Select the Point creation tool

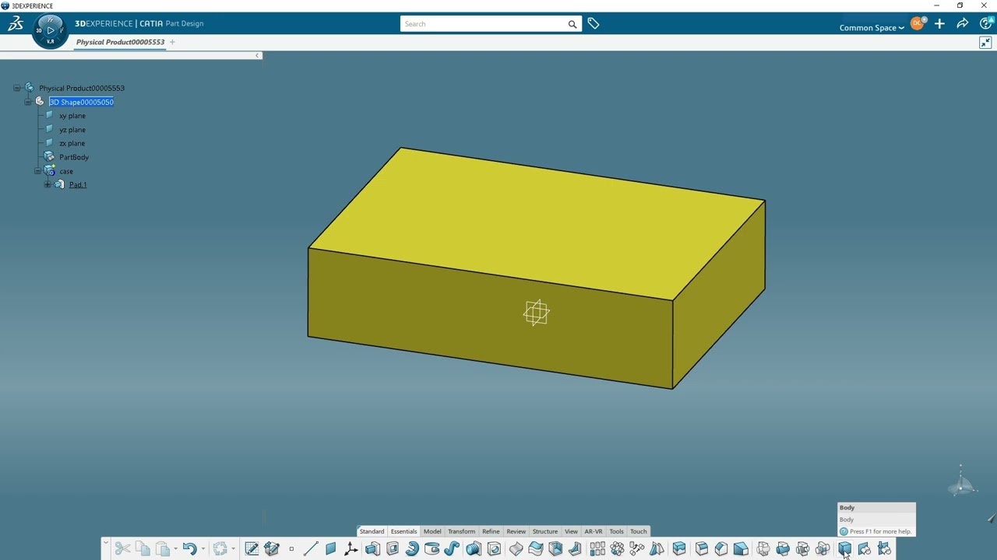click(x=291, y=549)
